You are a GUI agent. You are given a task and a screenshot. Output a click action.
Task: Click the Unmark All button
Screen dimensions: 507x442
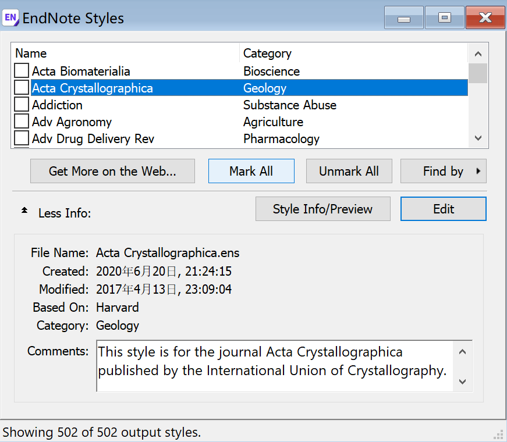point(349,171)
